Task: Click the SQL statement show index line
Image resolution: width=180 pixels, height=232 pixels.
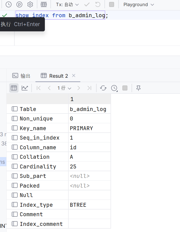Action: (x=62, y=15)
